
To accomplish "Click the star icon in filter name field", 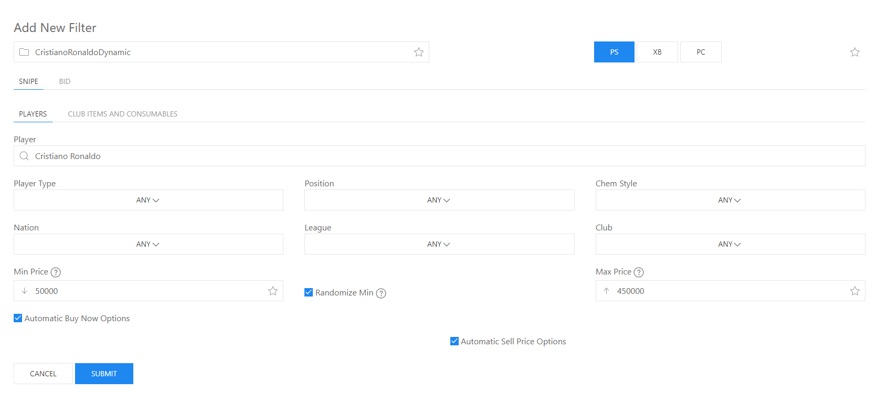I will (419, 52).
